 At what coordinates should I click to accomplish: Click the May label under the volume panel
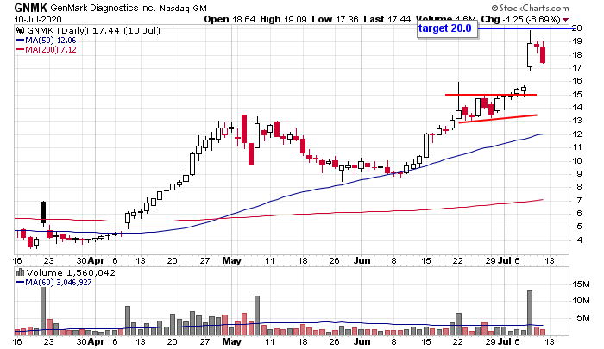coord(231,341)
